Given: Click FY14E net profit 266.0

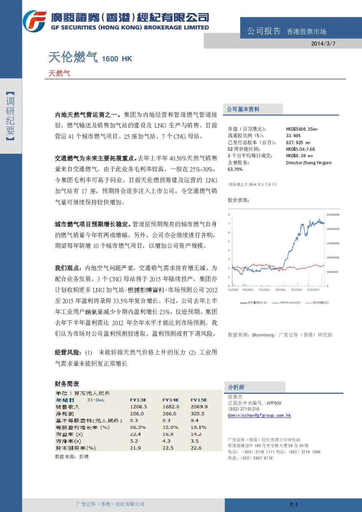Looking at the screenshot, I should click(169, 414).
